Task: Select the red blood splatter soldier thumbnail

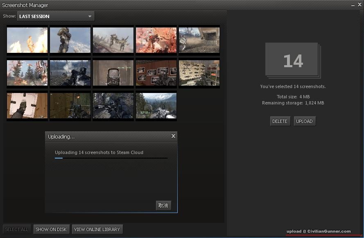Action: pyautogui.click(x=156, y=40)
